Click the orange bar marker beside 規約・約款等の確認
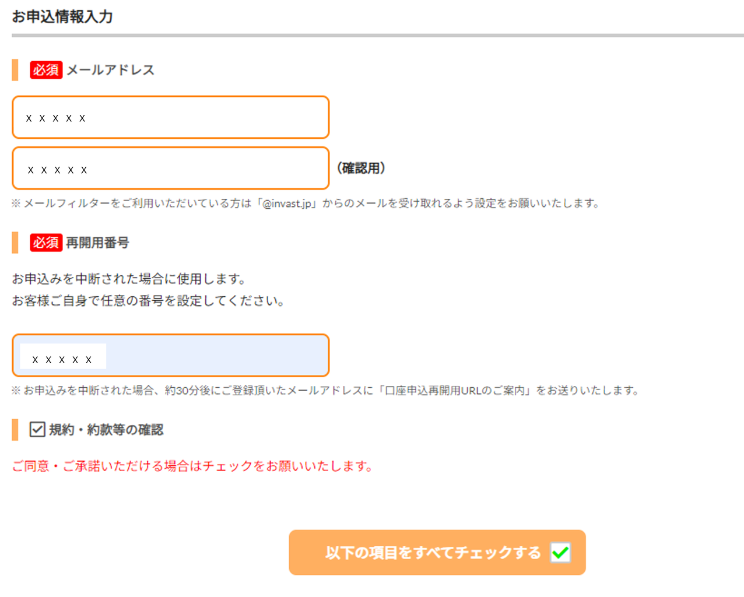 point(15,430)
